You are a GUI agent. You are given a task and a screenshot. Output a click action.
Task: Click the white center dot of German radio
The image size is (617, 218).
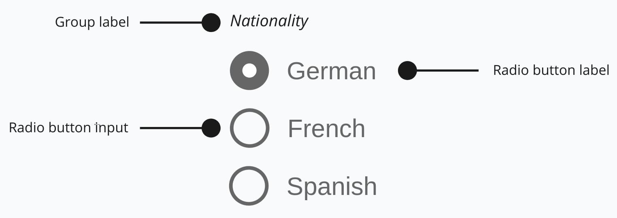(249, 70)
